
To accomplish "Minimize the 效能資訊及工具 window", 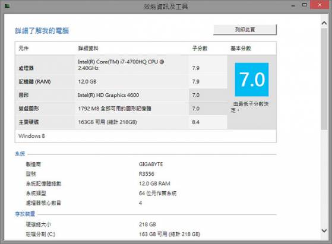I will (x=293, y=6).
